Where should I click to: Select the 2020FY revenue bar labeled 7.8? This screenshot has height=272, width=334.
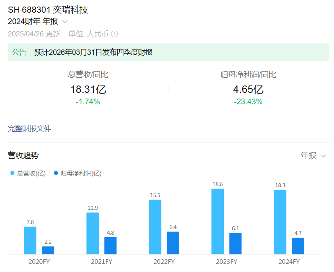pyautogui.click(x=30, y=241)
